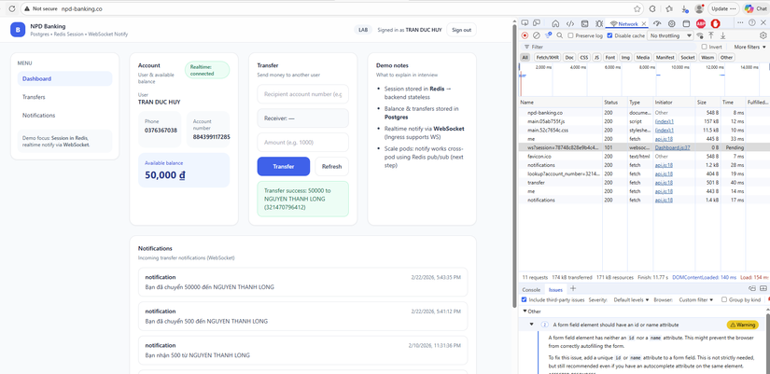Click the NPD Banking logo icon
The width and height of the screenshot is (770, 374).
tap(18, 30)
